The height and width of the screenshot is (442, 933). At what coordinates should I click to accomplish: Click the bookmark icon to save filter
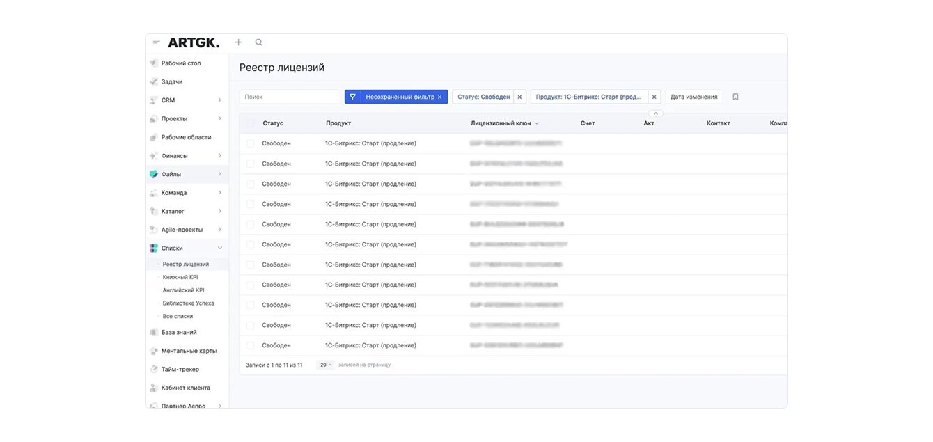pos(735,97)
